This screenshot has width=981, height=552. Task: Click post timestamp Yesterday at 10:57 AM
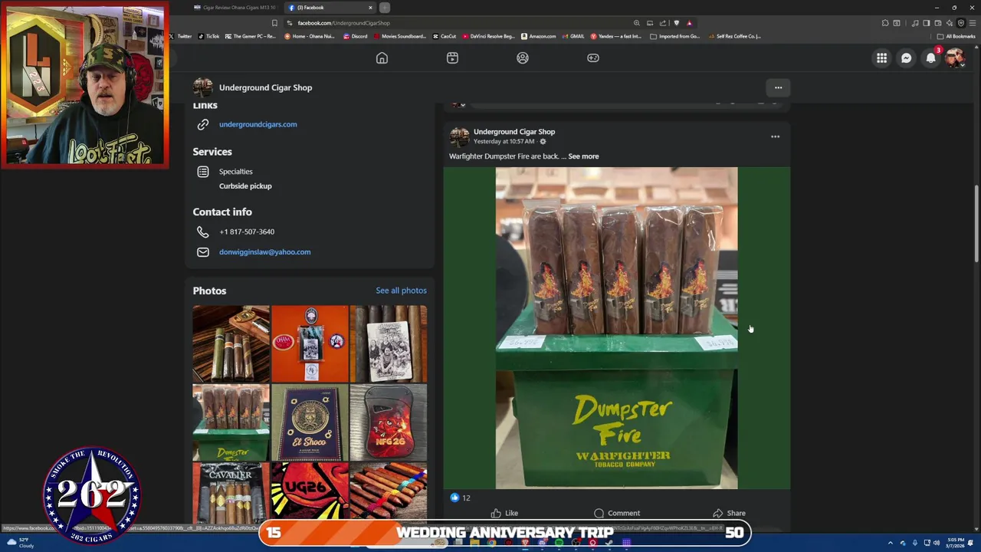pyautogui.click(x=504, y=142)
